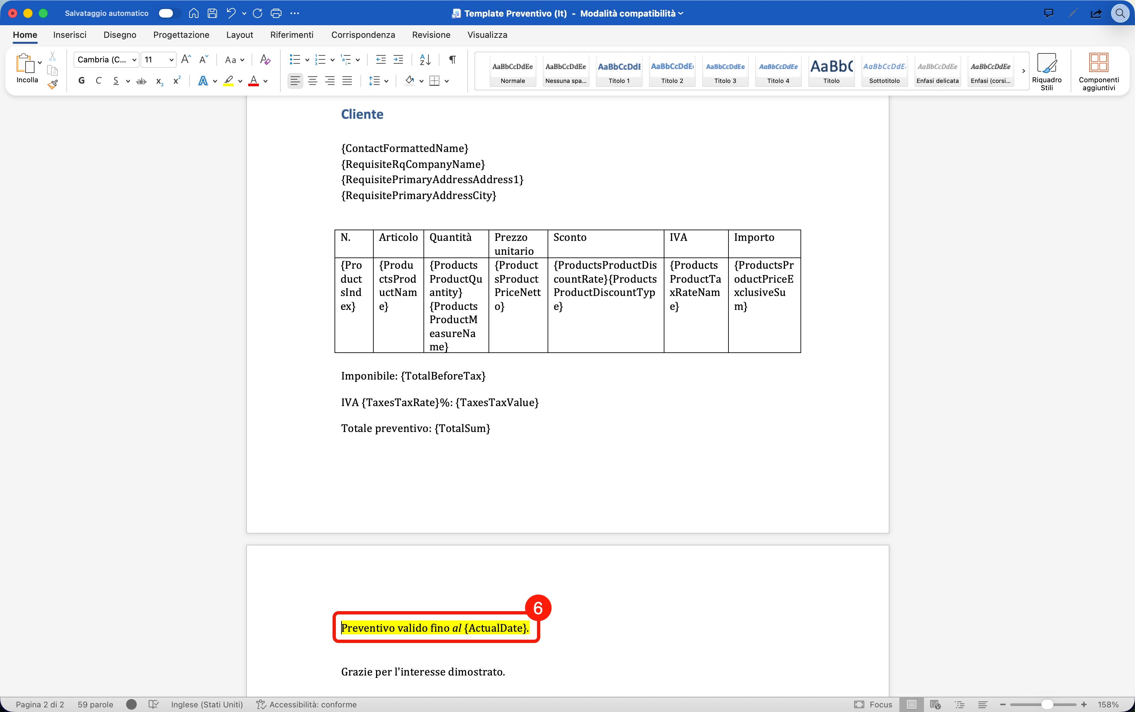Image resolution: width=1135 pixels, height=712 pixels.
Task: Apply superscript formatting
Action: (x=177, y=81)
